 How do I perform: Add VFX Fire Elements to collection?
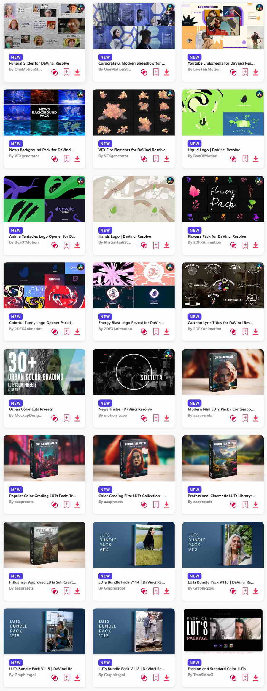[156, 159]
